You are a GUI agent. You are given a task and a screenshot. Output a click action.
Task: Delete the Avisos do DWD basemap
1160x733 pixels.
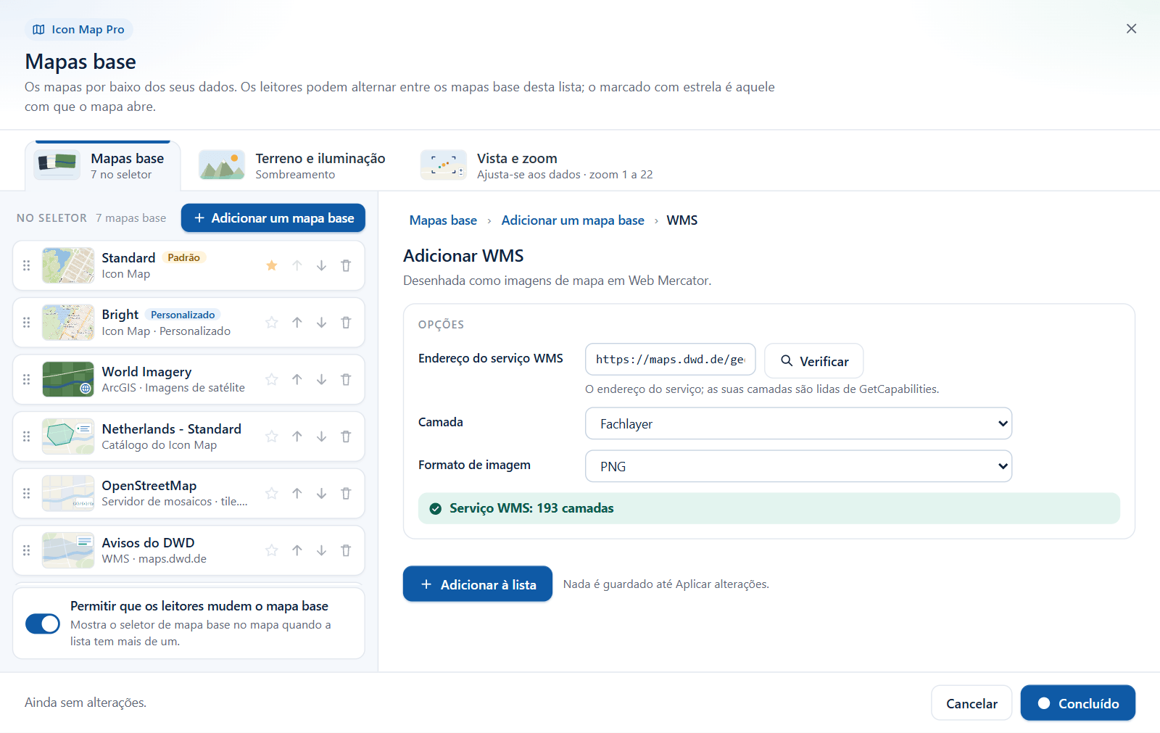pyautogui.click(x=346, y=550)
